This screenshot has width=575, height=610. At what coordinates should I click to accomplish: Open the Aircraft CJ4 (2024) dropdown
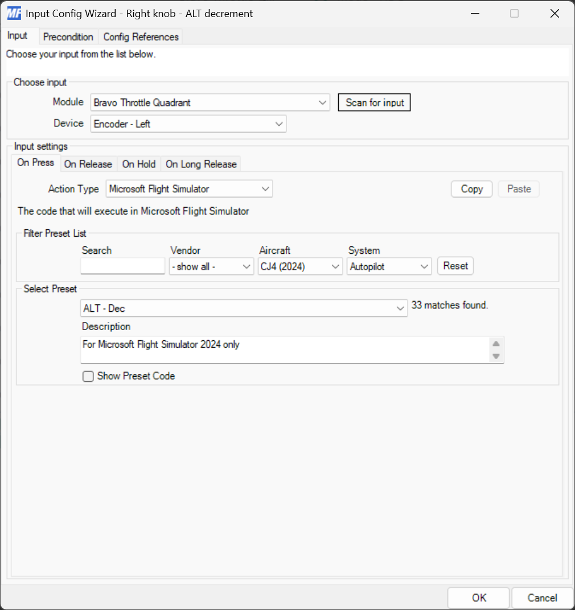point(300,266)
